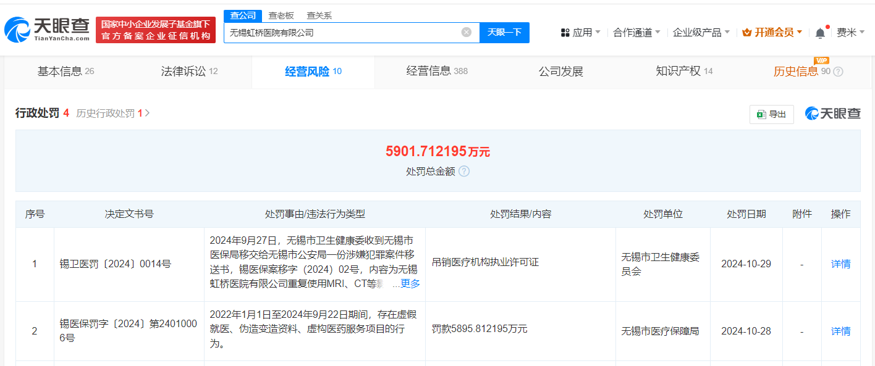The image size is (875, 366).
Task: Click decision number 锡卫医罚〔2024〕0014号
Action: point(115,264)
